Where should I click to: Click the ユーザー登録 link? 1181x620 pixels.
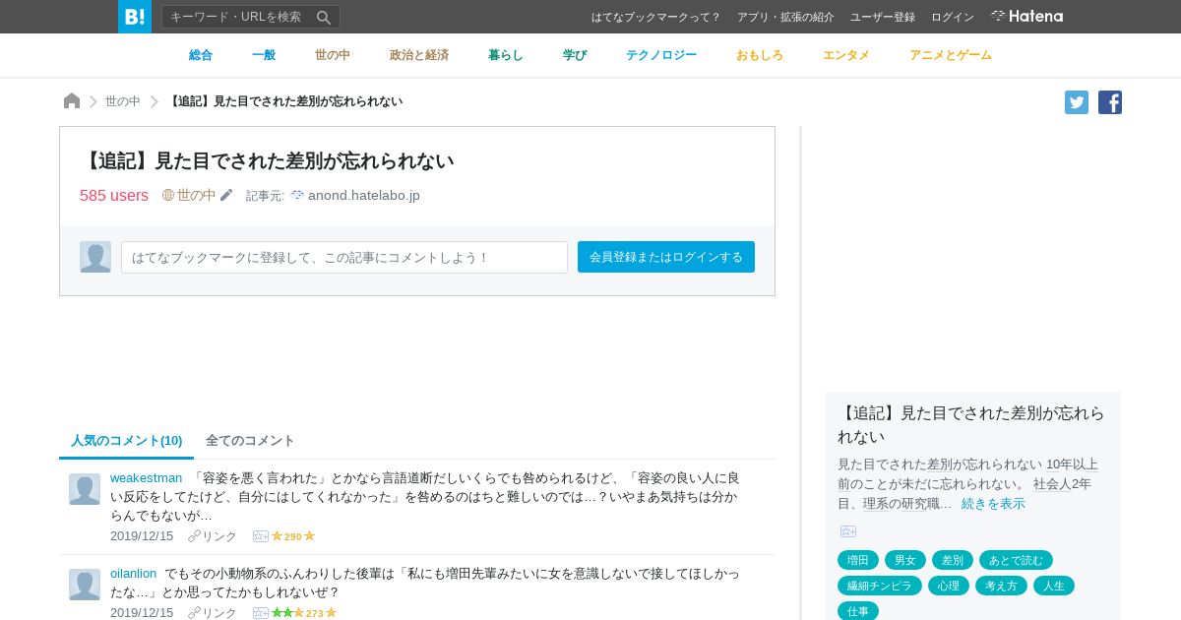coord(883,17)
